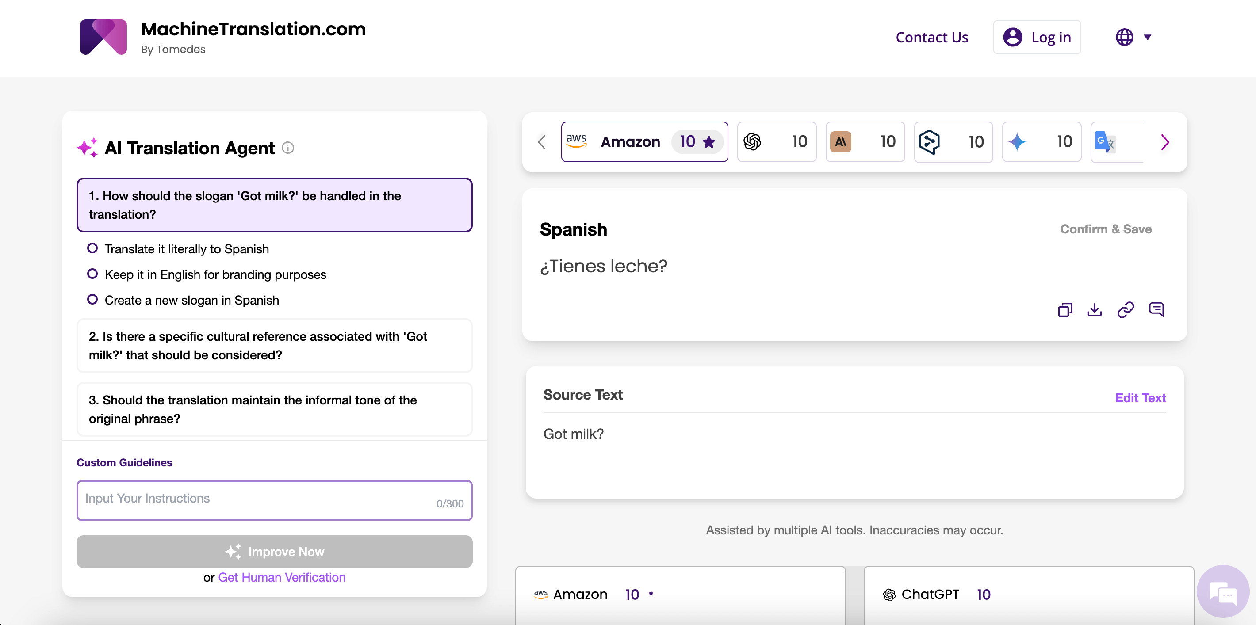Pick 'Create a new slogan in Spanish'
Image resolution: width=1256 pixels, height=625 pixels.
click(x=92, y=300)
